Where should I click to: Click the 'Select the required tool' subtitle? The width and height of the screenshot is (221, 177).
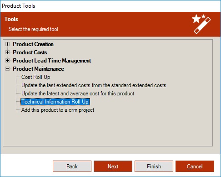[x=33, y=29]
